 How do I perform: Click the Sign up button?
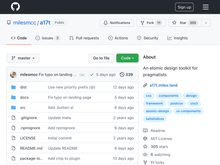[x=184, y=7]
